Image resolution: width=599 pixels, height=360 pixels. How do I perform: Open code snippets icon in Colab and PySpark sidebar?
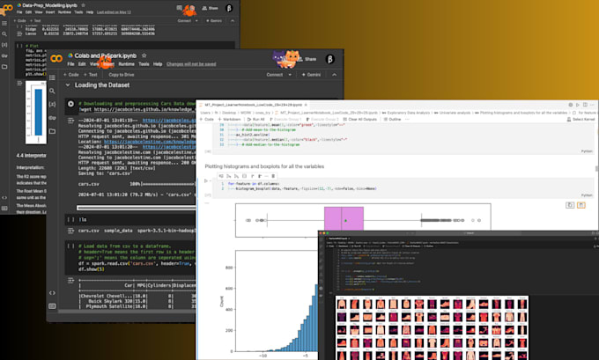pyautogui.click(x=52, y=293)
